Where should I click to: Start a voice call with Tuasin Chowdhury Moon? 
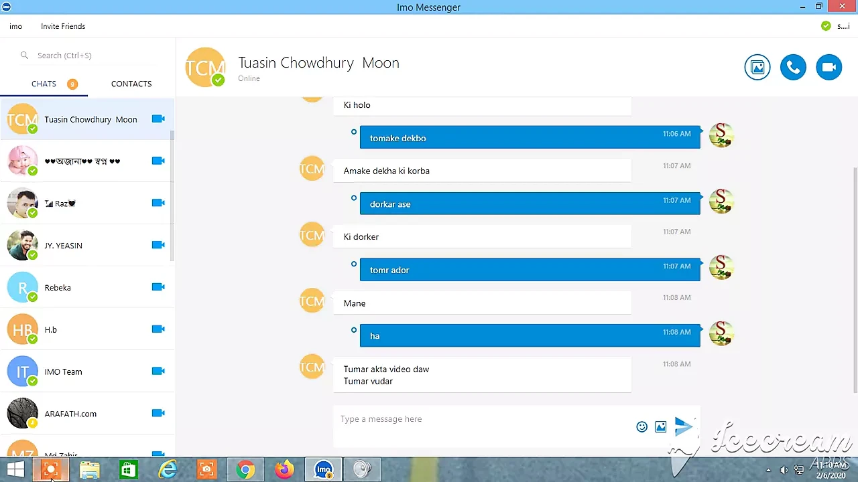(793, 68)
